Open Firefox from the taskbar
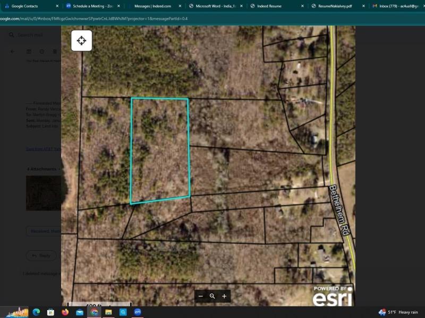This screenshot has height=318, width=425. (65, 312)
